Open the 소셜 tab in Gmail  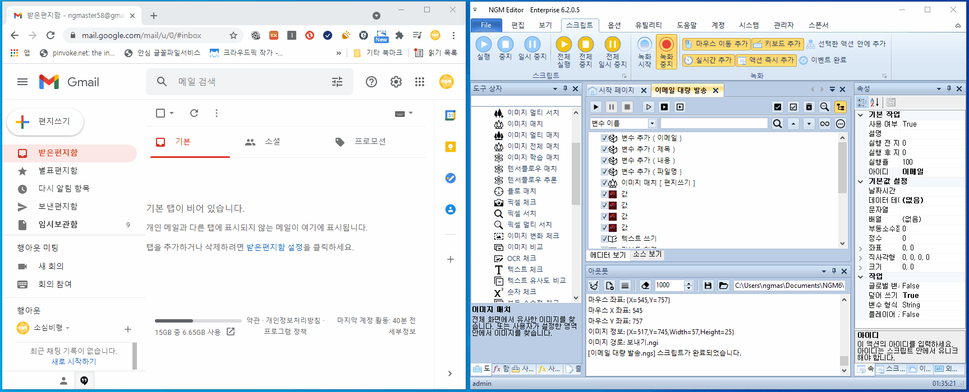[x=273, y=142]
